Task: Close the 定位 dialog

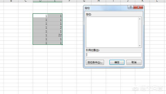Action: pos(138,7)
